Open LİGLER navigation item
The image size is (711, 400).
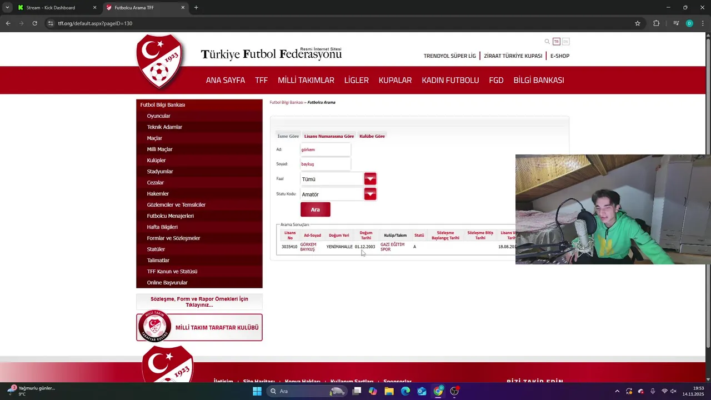357,80
